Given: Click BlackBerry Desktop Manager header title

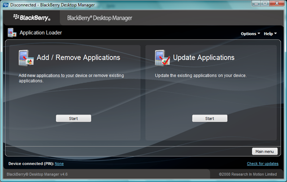Looking at the screenshot, I should pyautogui.click(x=100, y=18).
